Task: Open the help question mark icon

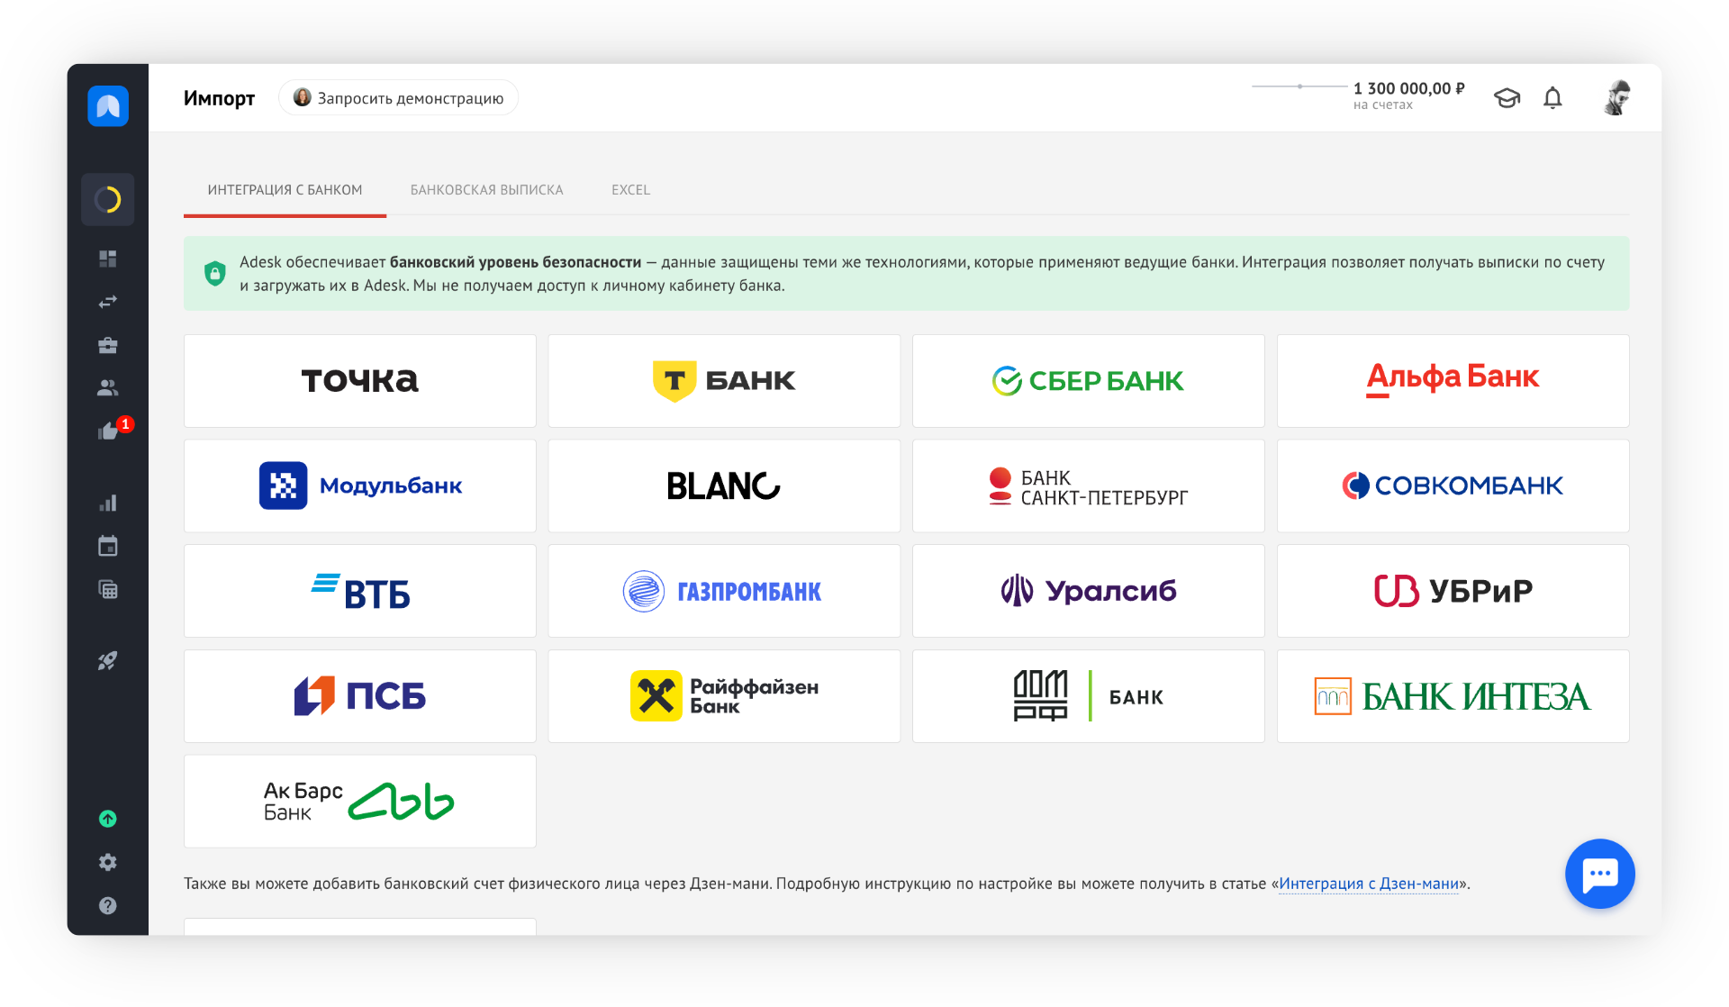Action: point(108,905)
